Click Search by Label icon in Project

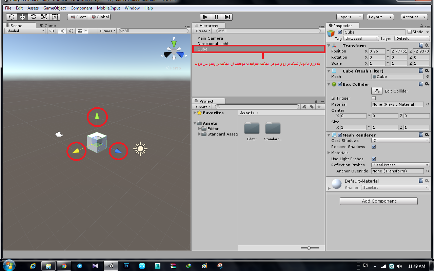pos(311,107)
